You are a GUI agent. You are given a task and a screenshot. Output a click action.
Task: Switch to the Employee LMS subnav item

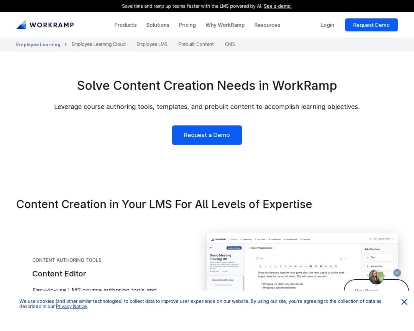[x=152, y=44]
